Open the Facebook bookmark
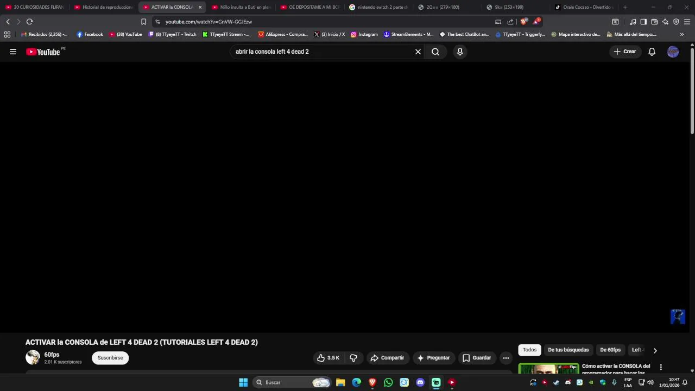This screenshot has width=695, height=391. [x=90, y=34]
